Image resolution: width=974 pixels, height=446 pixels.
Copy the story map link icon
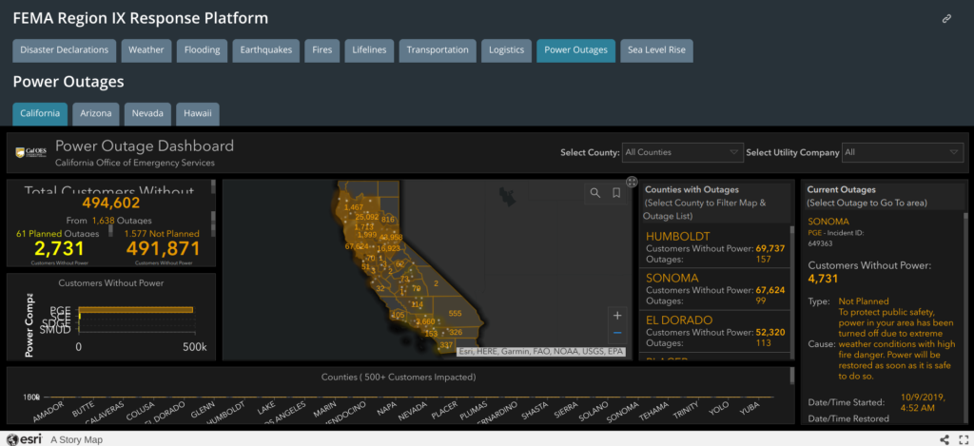(946, 18)
